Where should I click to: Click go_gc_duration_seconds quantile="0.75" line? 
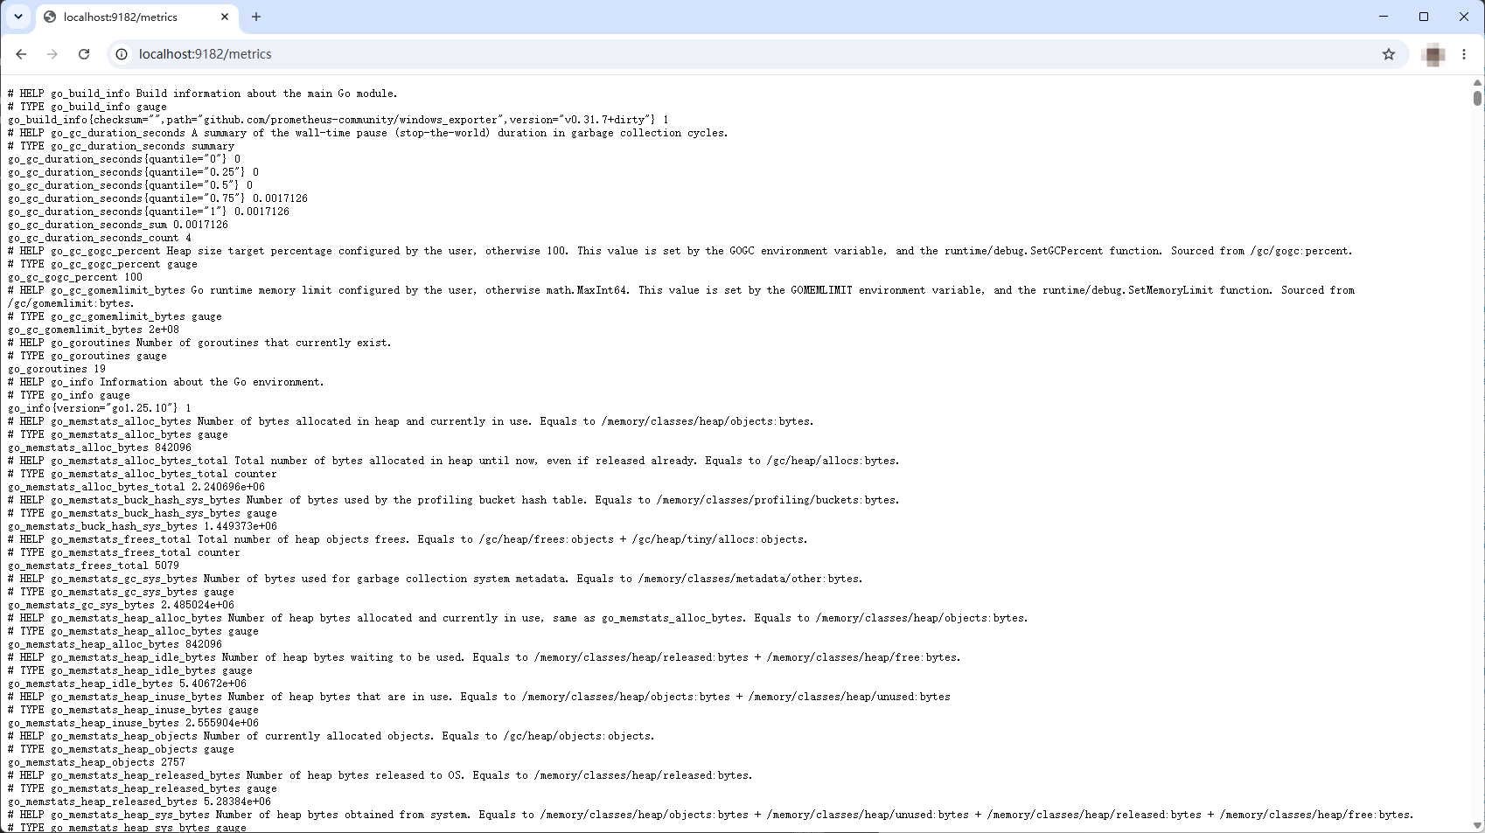(x=157, y=198)
